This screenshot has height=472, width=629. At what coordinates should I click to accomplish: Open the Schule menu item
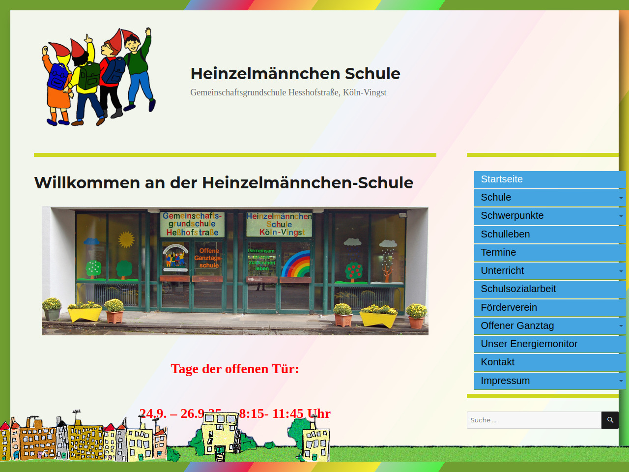496,198
